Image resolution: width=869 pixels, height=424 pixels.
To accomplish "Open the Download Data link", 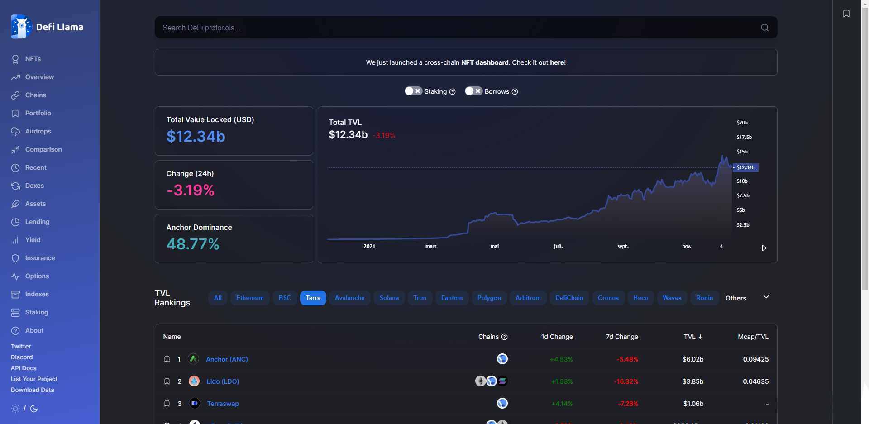I will click(33, 390).
